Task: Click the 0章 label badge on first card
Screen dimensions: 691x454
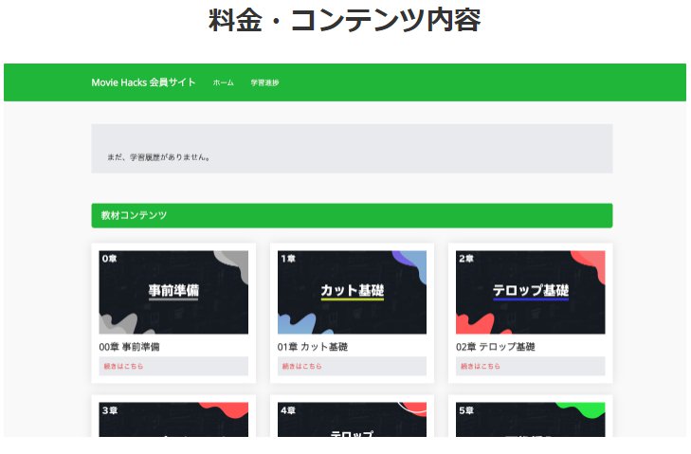Action: [x=109, y=259]
